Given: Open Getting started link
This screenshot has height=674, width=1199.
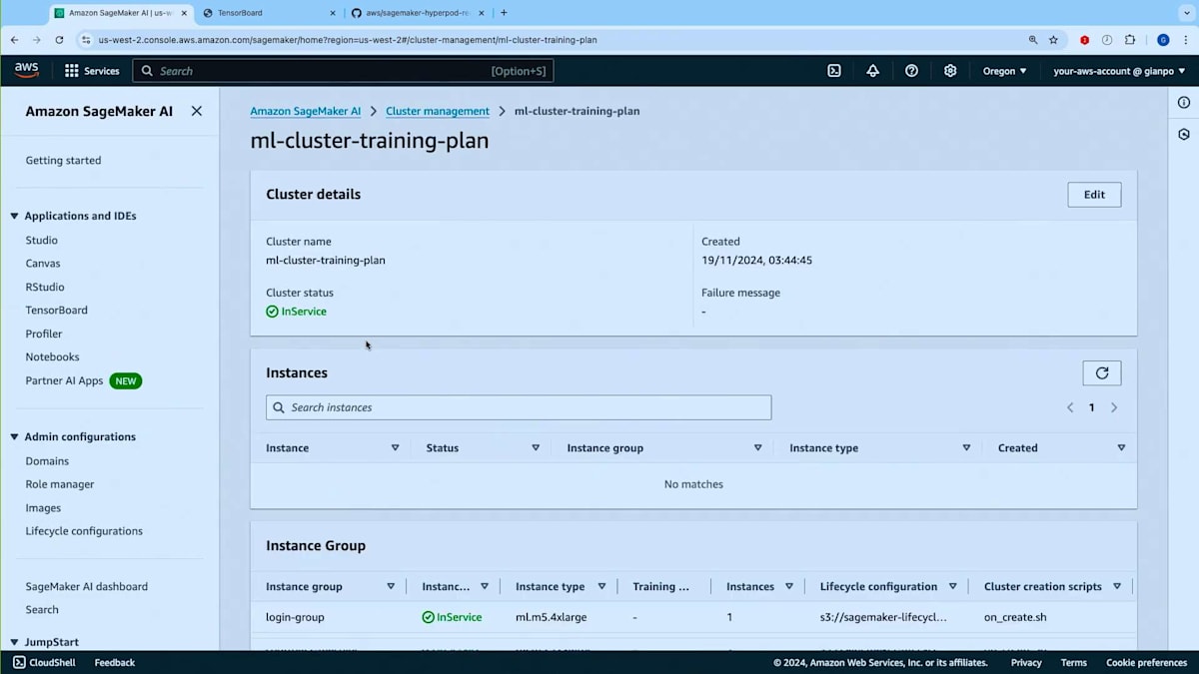Looking at the screenshot, I should pos(63,160).
